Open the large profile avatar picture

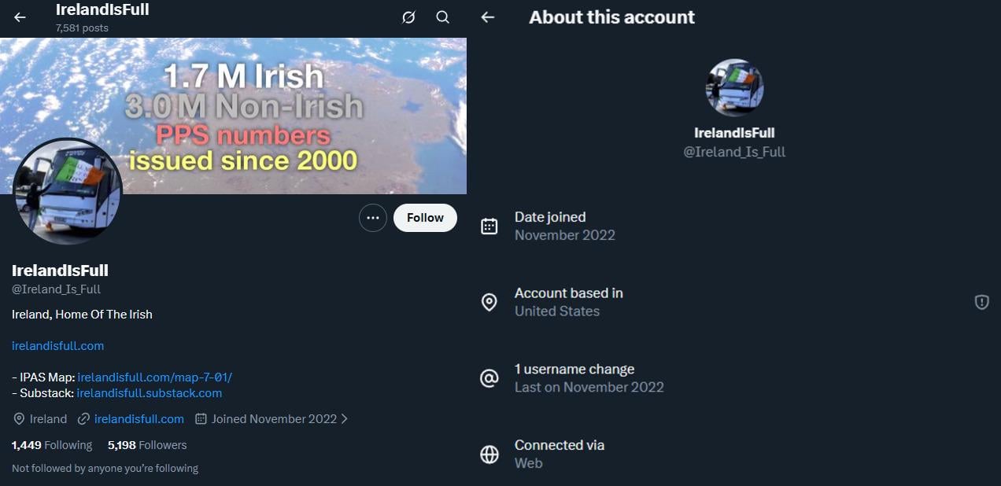coord(68,191)
